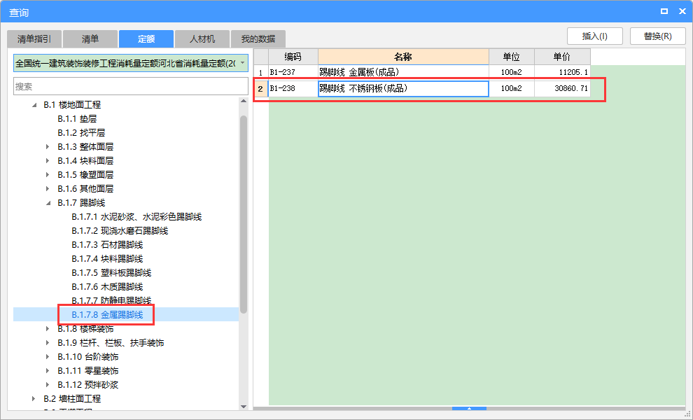Expand the B.1.3 整体面层 node
The height and width of the screenshot is (420, 693).
pyautogui.click(x=48, y=147)
